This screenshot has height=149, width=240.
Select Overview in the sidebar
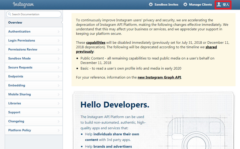[34, 23]
